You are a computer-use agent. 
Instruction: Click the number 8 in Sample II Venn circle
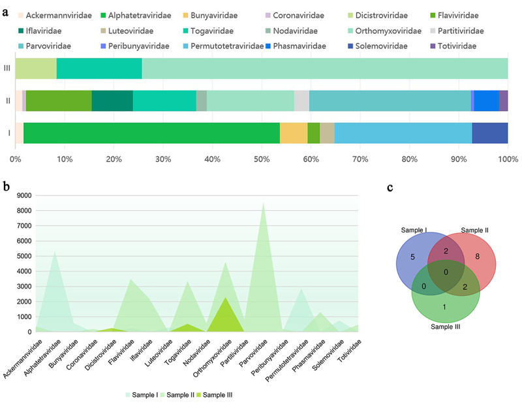tap(478, 257)
